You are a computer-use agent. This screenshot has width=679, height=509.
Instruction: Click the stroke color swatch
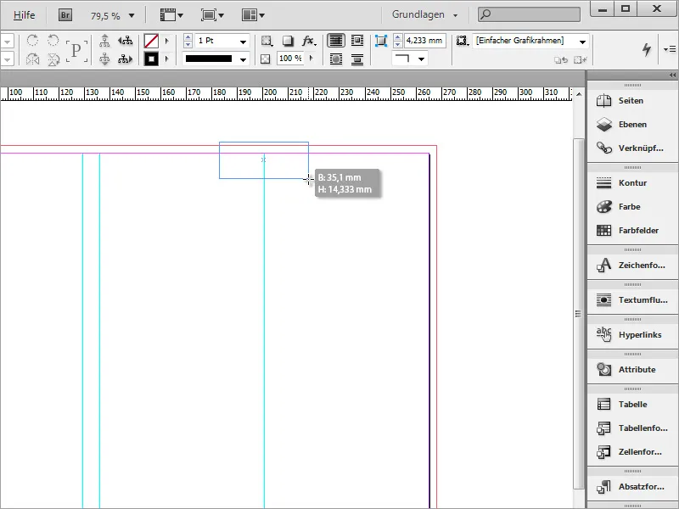pos(151,59)
